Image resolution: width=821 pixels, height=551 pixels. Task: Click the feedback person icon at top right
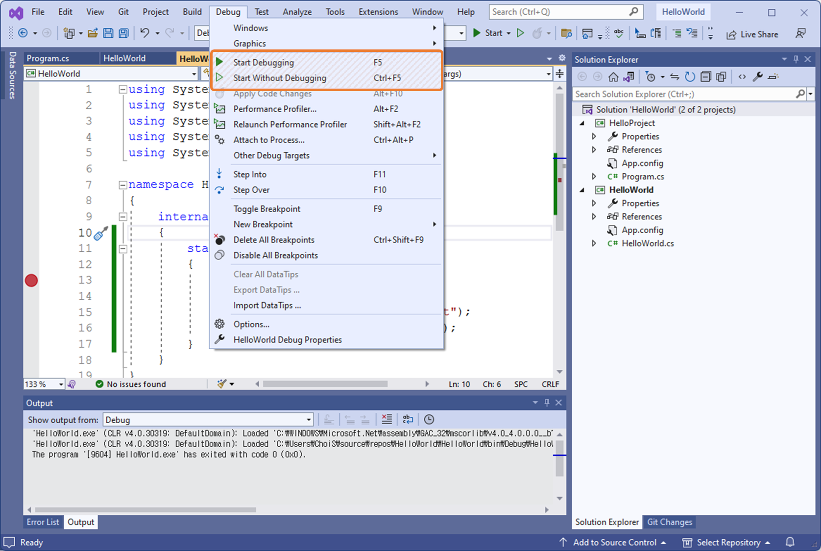(801, 33)
